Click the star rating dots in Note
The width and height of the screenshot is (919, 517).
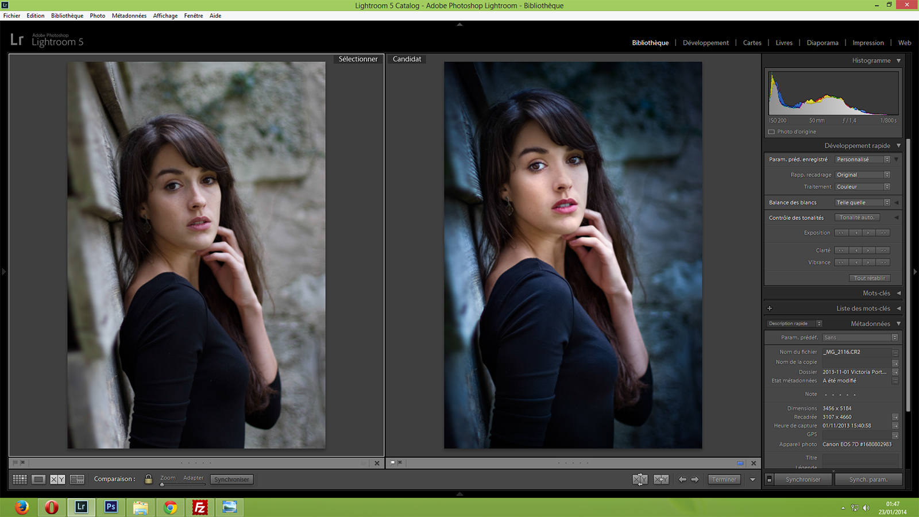click(840, 395)
